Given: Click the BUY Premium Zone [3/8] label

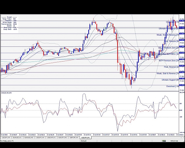Looking at the screenshot, I should pos(169,61).
